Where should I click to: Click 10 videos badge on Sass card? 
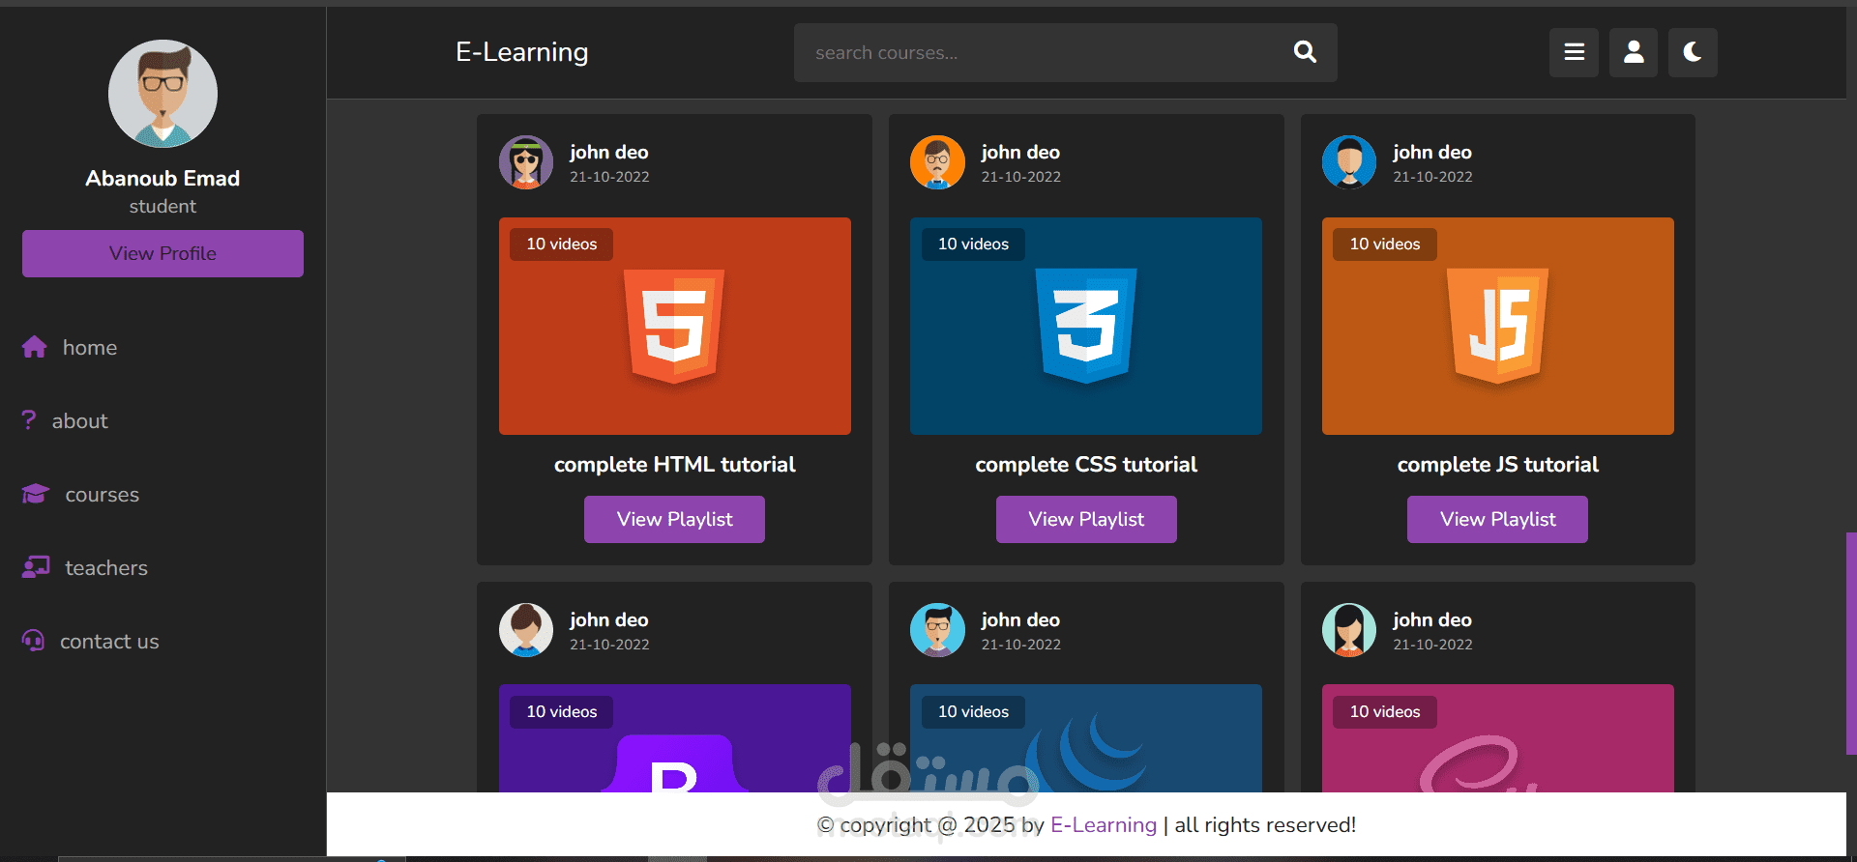1385,712
